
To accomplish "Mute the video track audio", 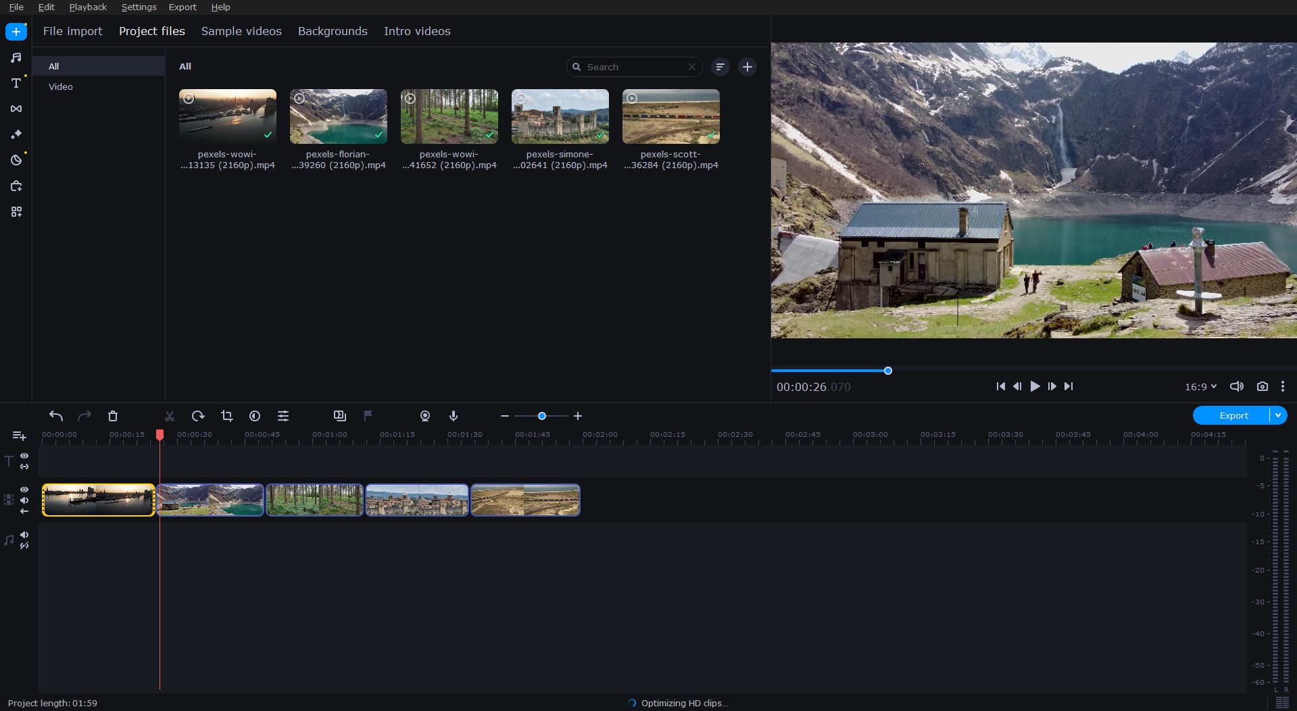I will click(x=24, y=500).
